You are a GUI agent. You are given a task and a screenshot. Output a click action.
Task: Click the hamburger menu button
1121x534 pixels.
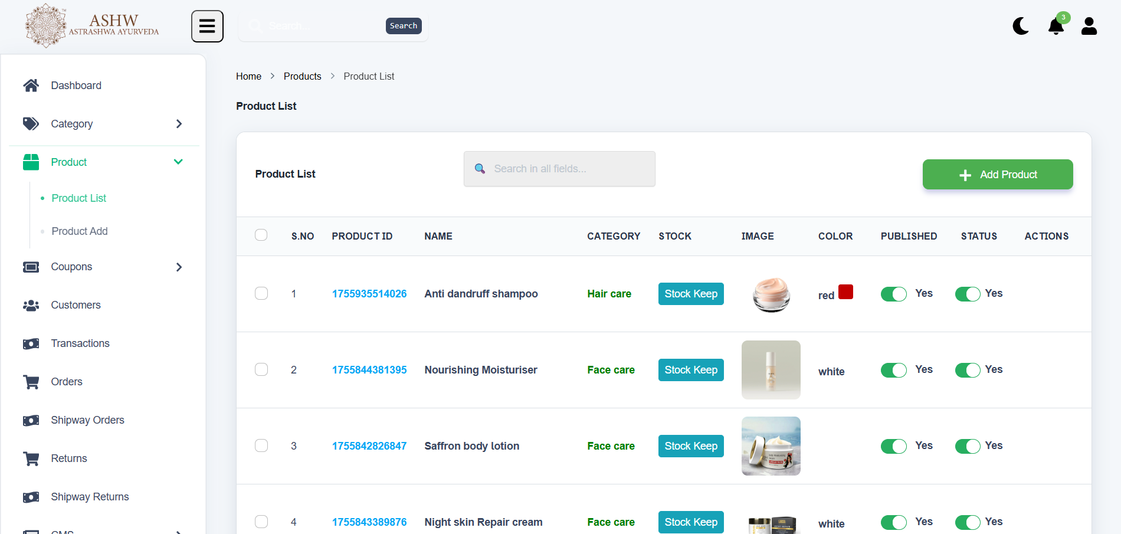click(207, 27)
